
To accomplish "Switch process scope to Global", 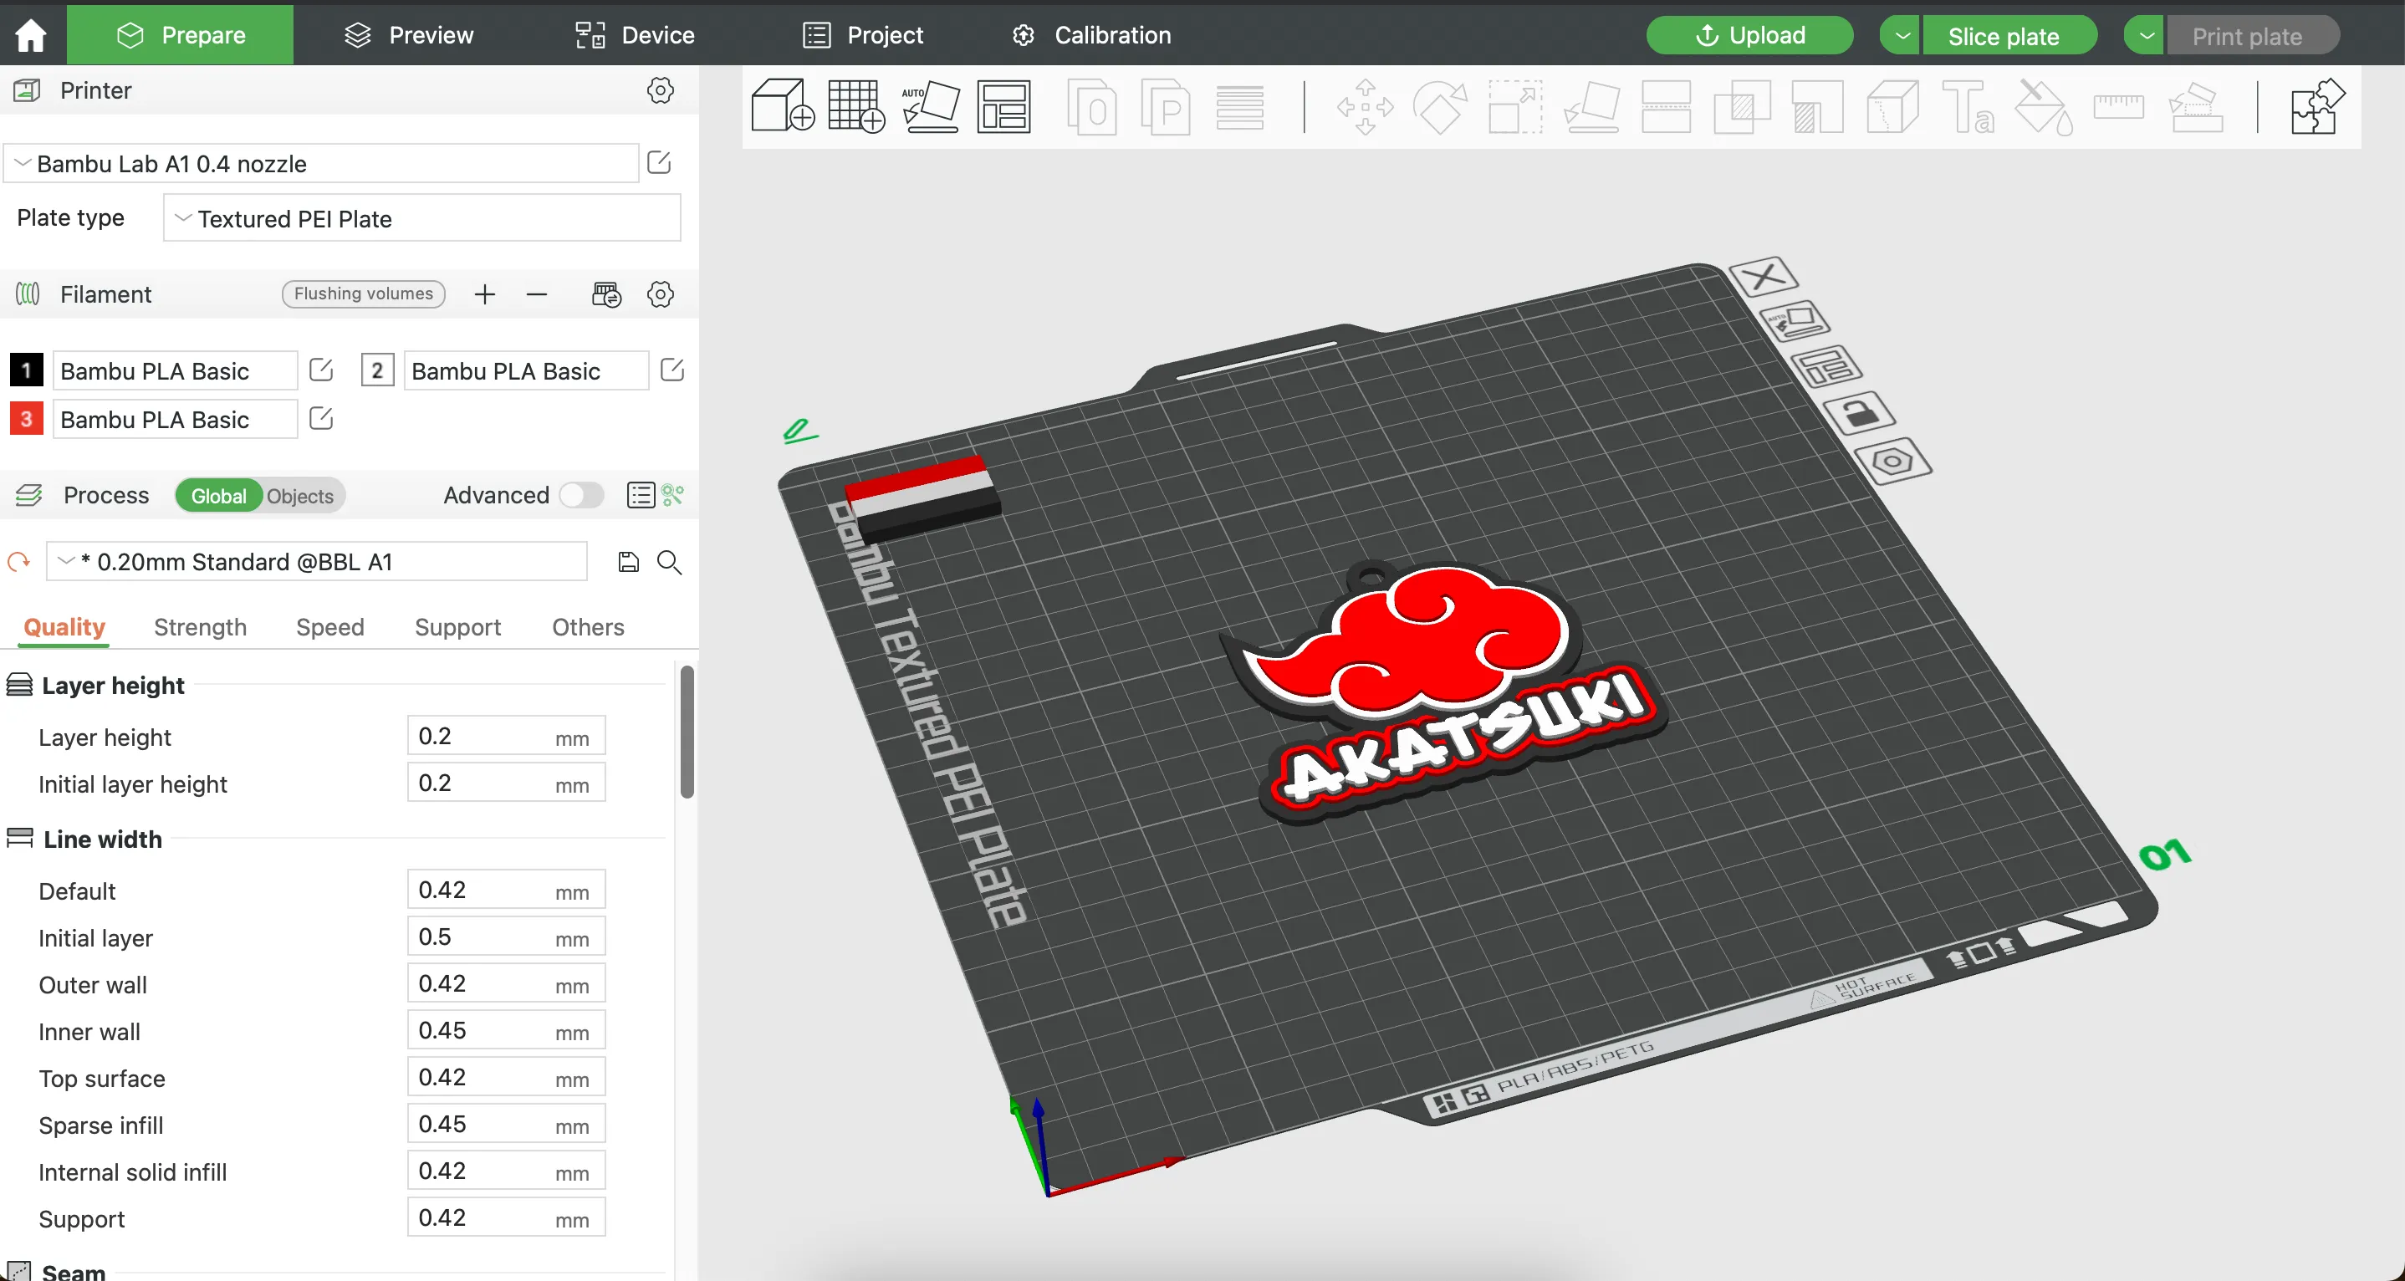I will coord(218,496).
